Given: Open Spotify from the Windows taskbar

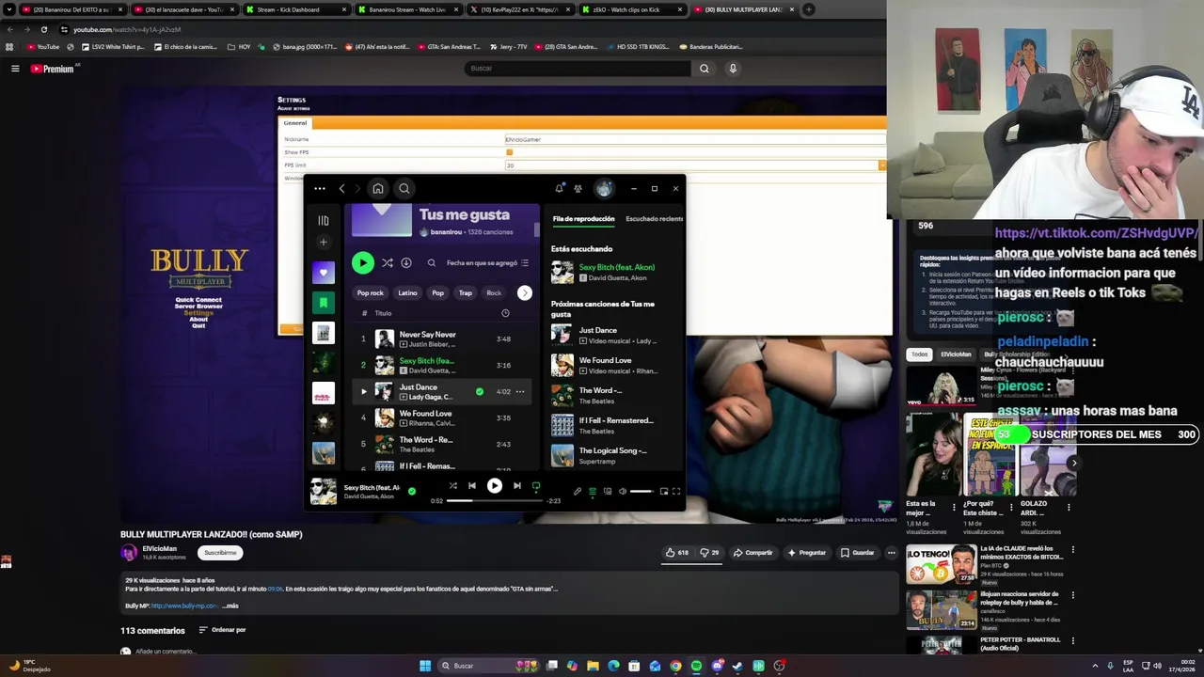Looking at the screenshot, I should pyautogui.click(x=696, y=666).
